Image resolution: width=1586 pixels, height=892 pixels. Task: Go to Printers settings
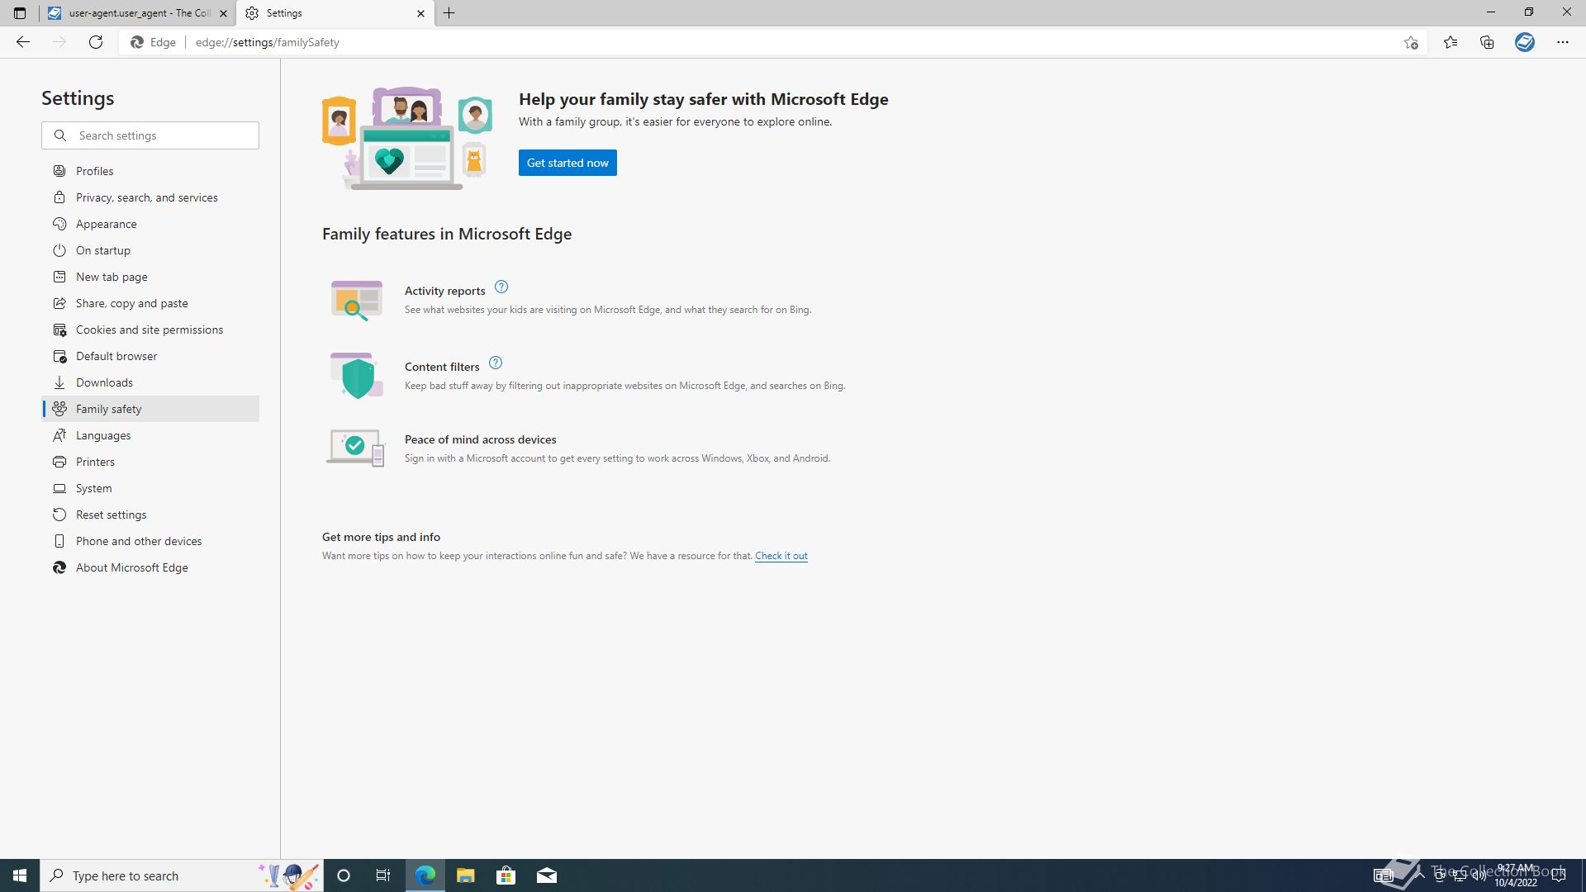150,462
